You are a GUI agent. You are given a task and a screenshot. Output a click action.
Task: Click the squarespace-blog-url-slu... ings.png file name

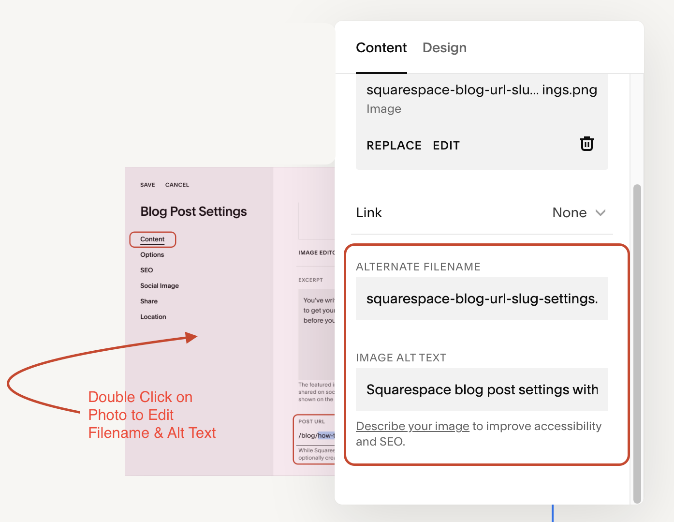tap(482, 90)
